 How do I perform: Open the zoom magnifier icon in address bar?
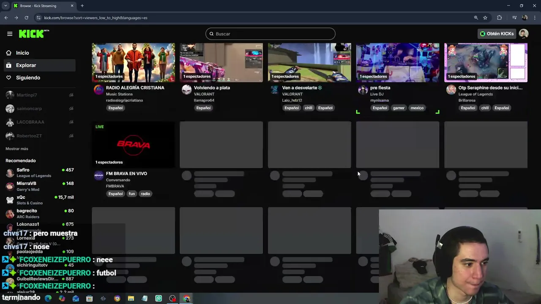coord(476,18)
